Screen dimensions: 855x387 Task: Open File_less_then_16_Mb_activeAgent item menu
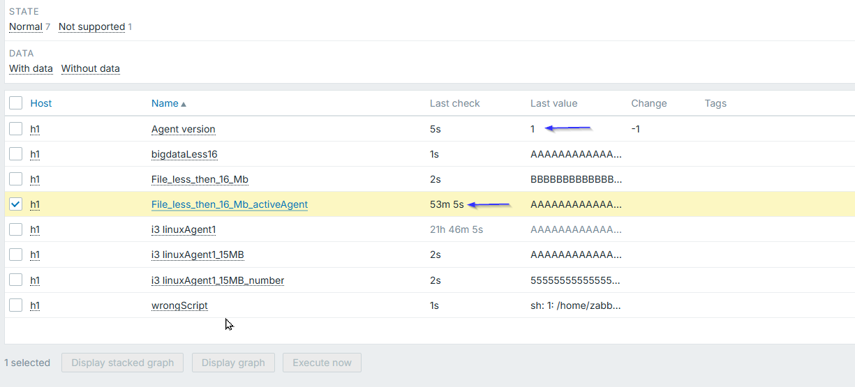229,204
